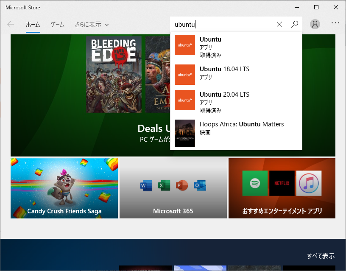This screenshot has width=346, height=271.
Task: Click the PowerPoint icon in Microsoft 365
Action: coord(182,185)
